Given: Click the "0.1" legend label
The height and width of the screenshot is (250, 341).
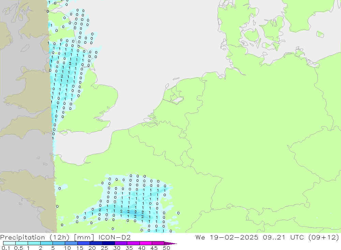Looking at the screenshot, I should [x=6, y=248].
